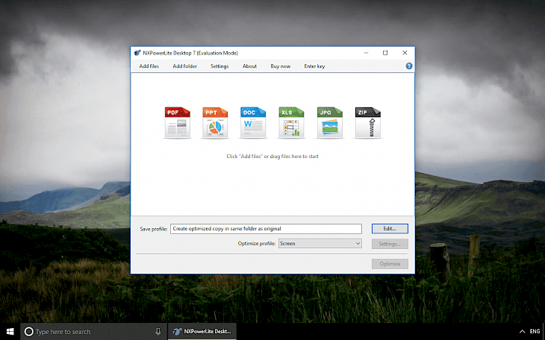Screen dimensions: 545x340
Task: Maximize the NXPowerLite window
Action: point(385,53)
